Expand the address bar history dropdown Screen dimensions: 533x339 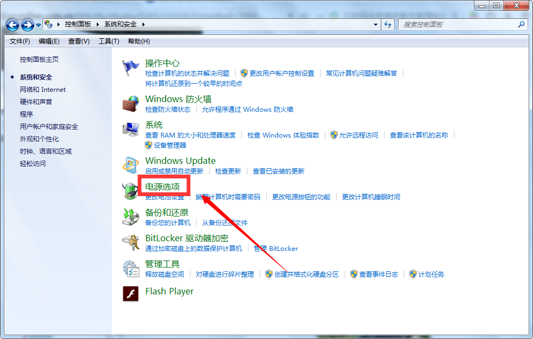[375, 25]
